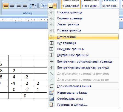Screen dimensions: 123x112
Task: Click the borders button icon in ribbon
Action: coord(51,6)
